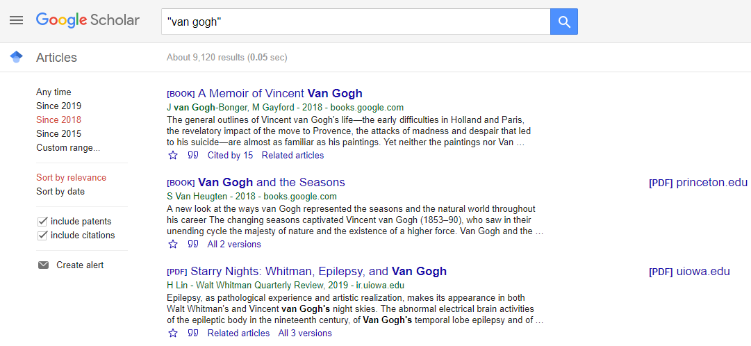
Task: Filter results to Since 2015
Action: (x=58, y=133)
